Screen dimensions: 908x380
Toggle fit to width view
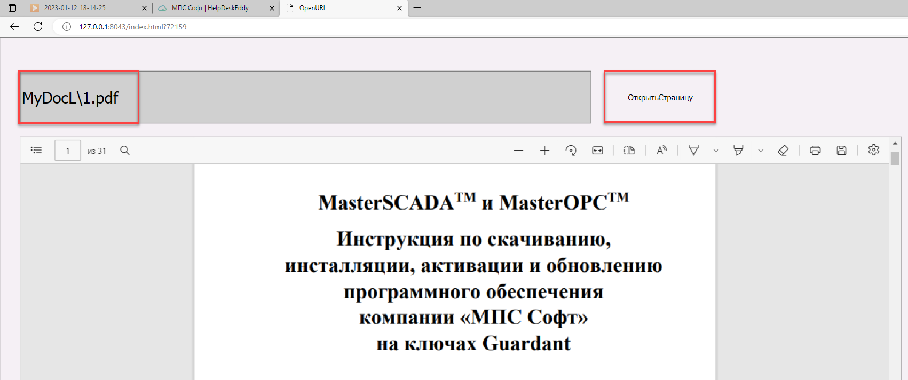(x=597, y=151)
